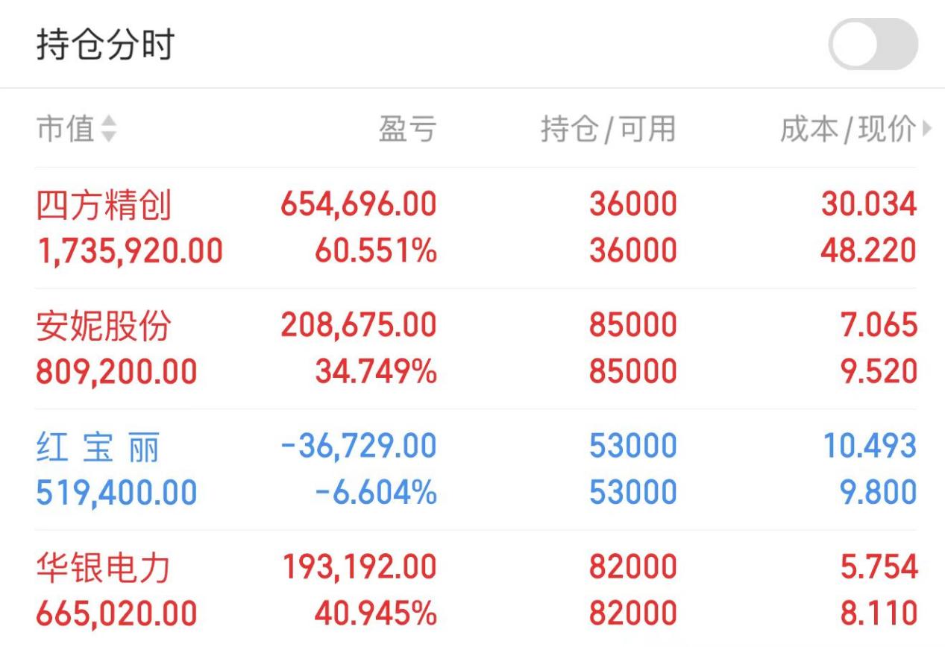The height and width of the screenshot is (647, 945).
Task: Tap 华银电力 current price 8.110
Action: [879, 613]
